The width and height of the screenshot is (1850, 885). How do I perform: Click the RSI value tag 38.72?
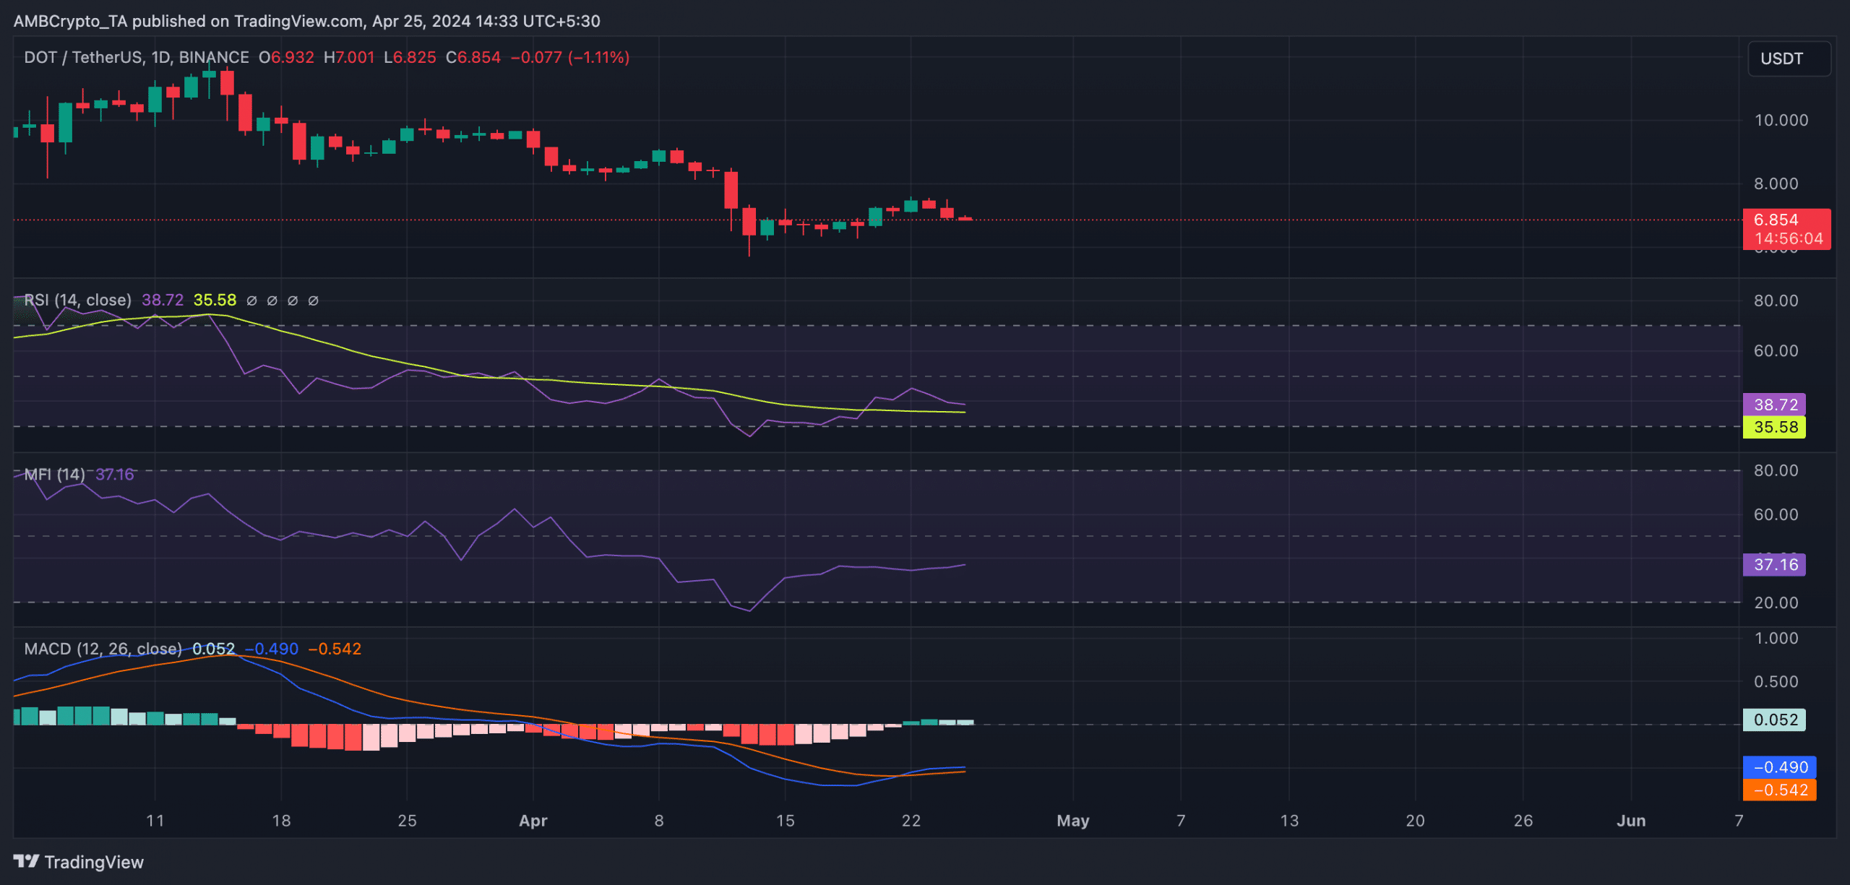click(x=1774, y=405)
